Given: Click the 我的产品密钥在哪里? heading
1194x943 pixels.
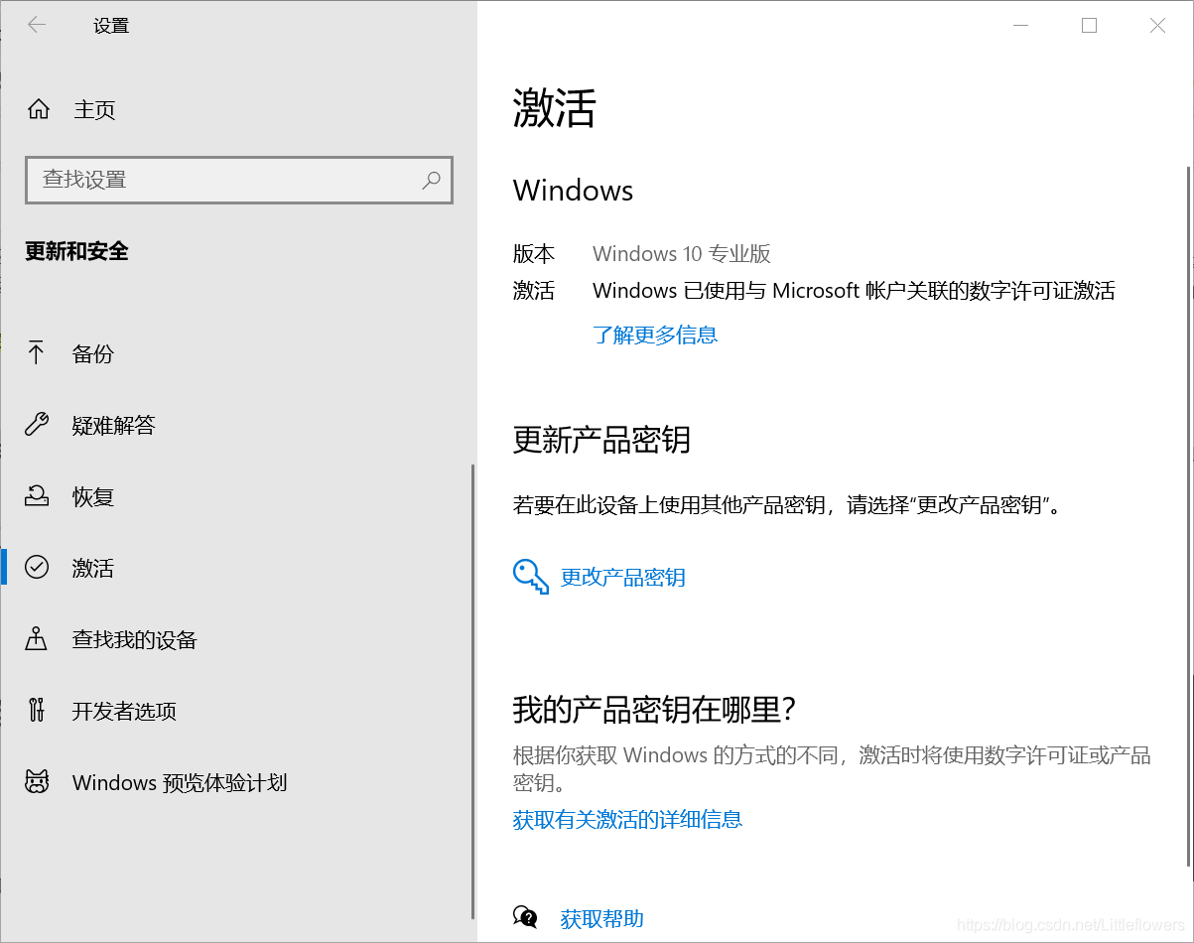Looking at the screenshot, I should pyautogui.click(x=655, y=710).
